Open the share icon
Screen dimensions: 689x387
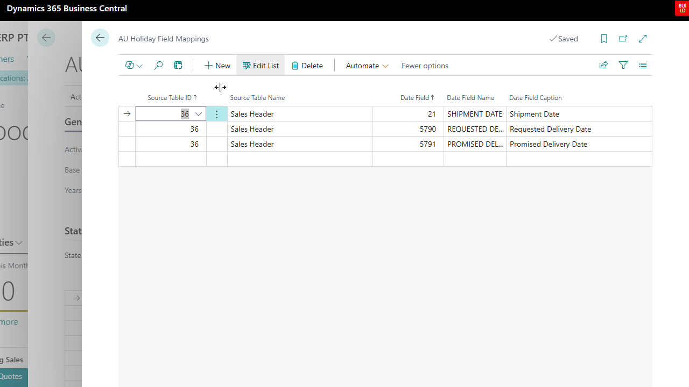(603, 66)
